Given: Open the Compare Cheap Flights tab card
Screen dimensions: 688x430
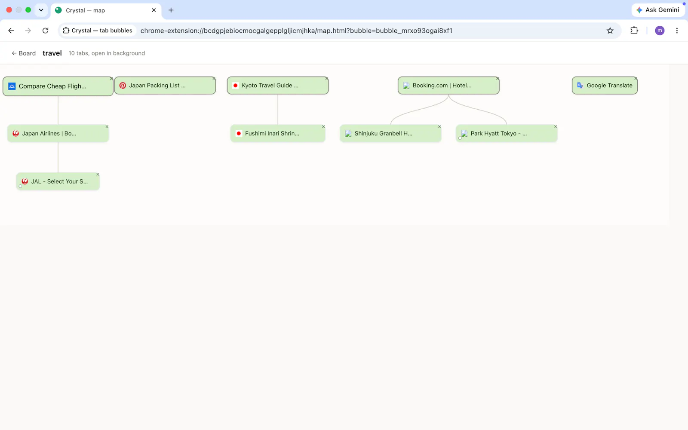Looking at the screenshot, I should [58, 86].
